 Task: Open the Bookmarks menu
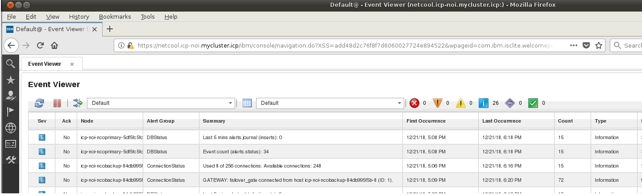(115, 16)
